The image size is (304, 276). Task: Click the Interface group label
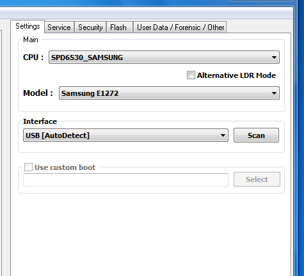coord(40,121)
